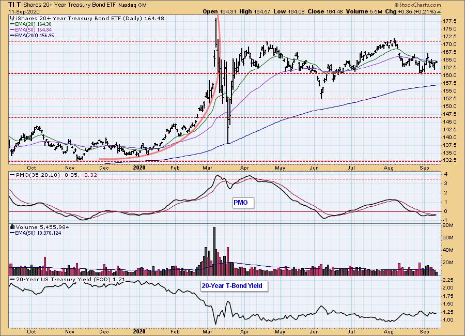Click the 2.25 yield axis label
The height and width of the screenshot is (336, 465).
448,280
